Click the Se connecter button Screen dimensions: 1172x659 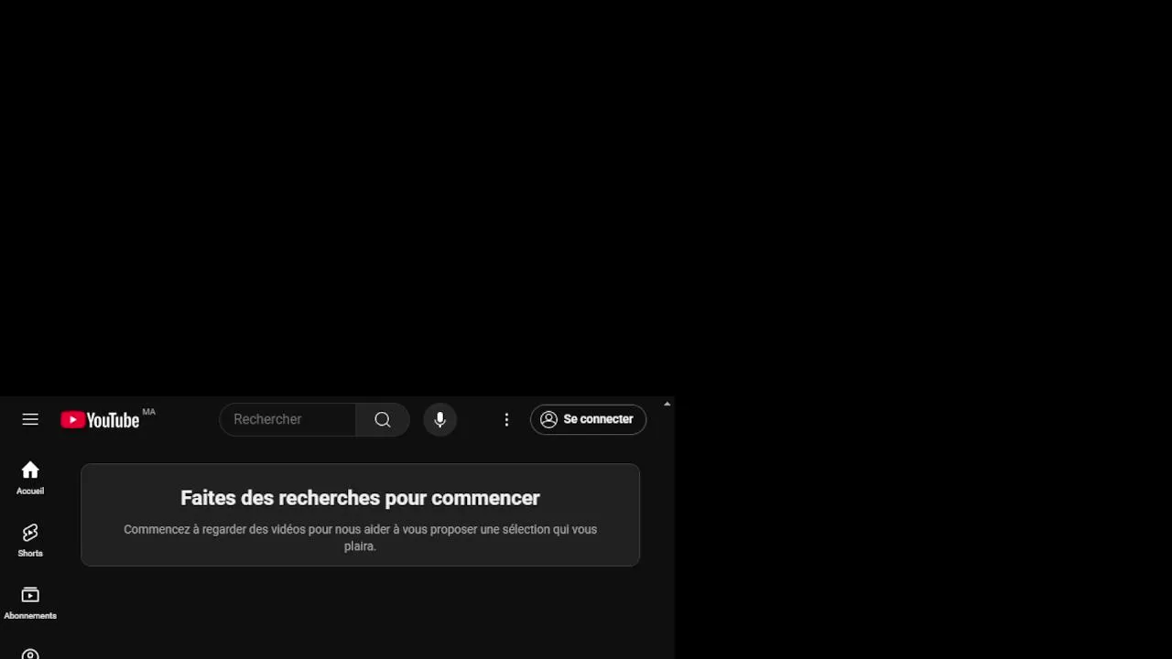pyautogui.click(x=588, y=419)
